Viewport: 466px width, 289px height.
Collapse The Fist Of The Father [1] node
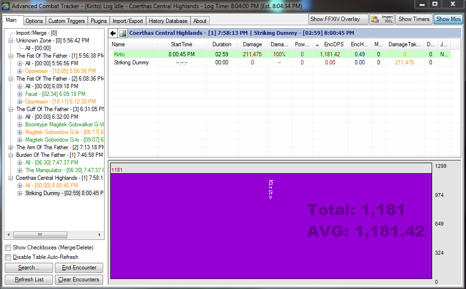[x=11, y=56]
